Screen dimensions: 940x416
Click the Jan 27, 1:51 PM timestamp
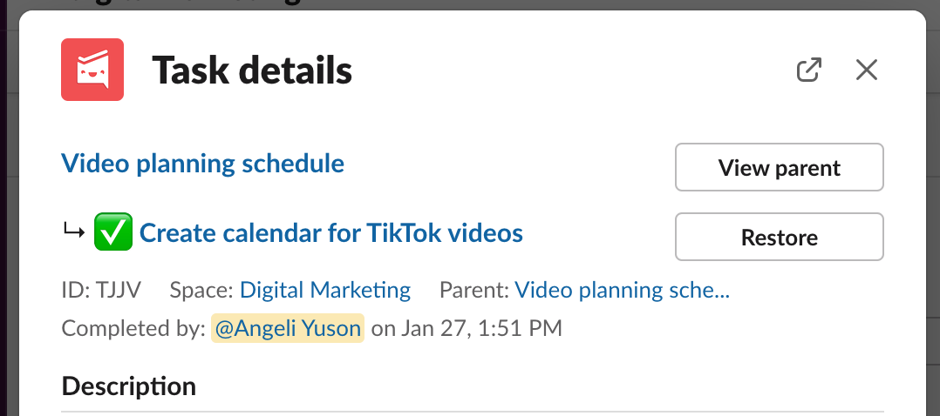click(x=481, y=328)
